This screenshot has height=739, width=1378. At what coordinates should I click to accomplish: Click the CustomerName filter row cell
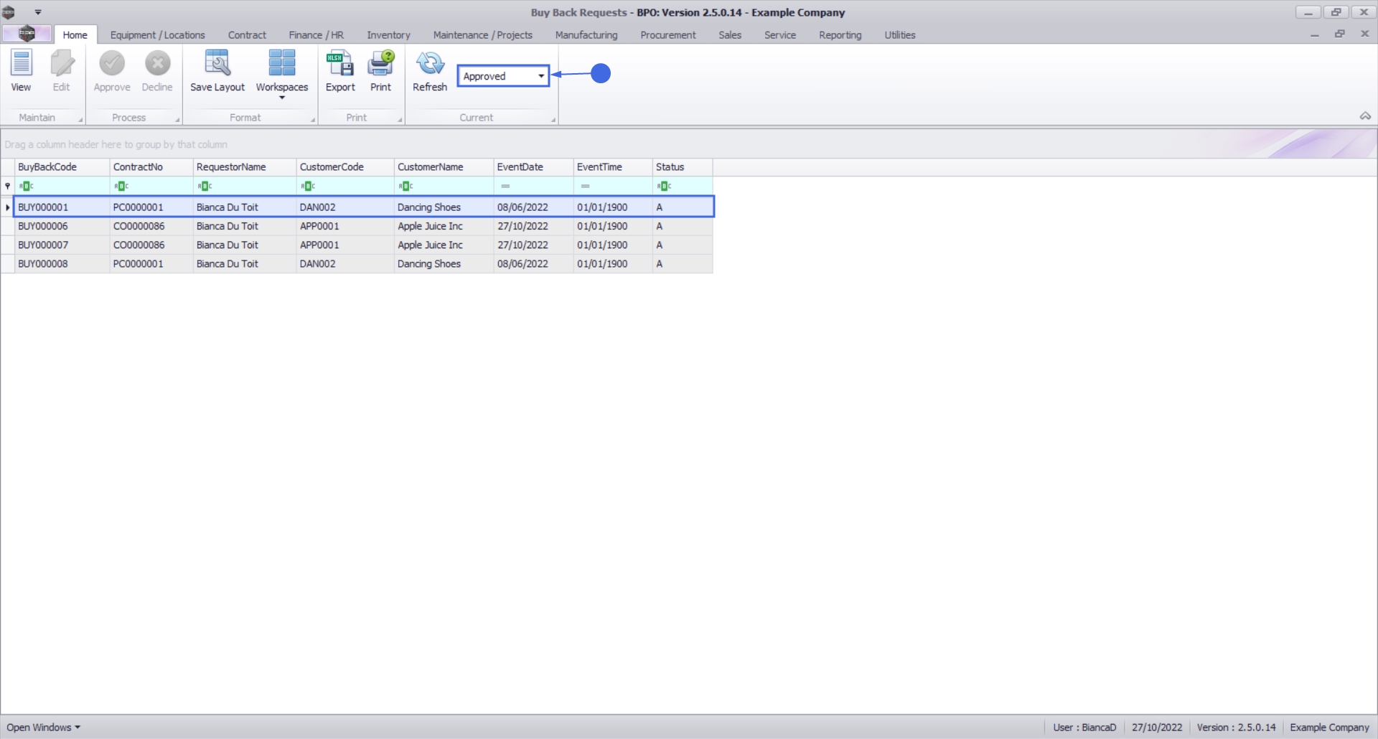point(444,186)
